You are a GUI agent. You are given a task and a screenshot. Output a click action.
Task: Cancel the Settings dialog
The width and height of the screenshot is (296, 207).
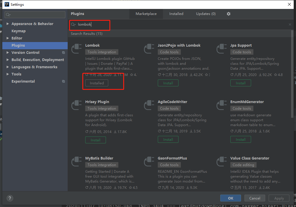(x=255, y=198)
